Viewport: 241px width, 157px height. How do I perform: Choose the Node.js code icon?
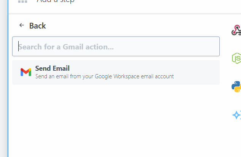pyautogui.click(x=237, y=58)
